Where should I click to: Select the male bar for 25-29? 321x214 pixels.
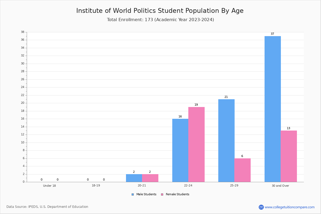[x=226, y=141]
